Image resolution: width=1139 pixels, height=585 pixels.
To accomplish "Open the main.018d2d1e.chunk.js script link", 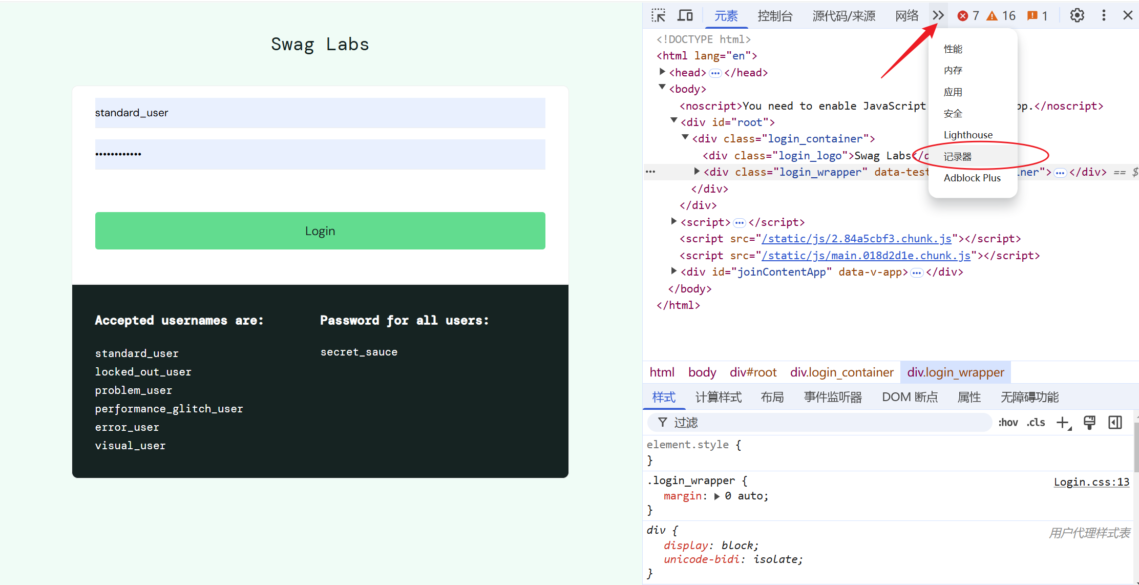I will pos(866,256).
